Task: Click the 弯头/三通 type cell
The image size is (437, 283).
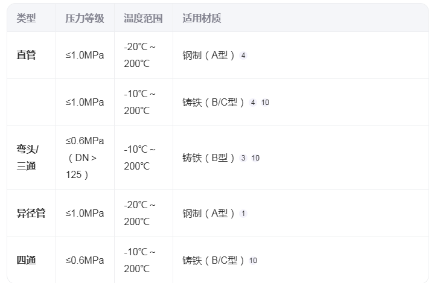Action: pyautogui.click(x=26, y=158)
